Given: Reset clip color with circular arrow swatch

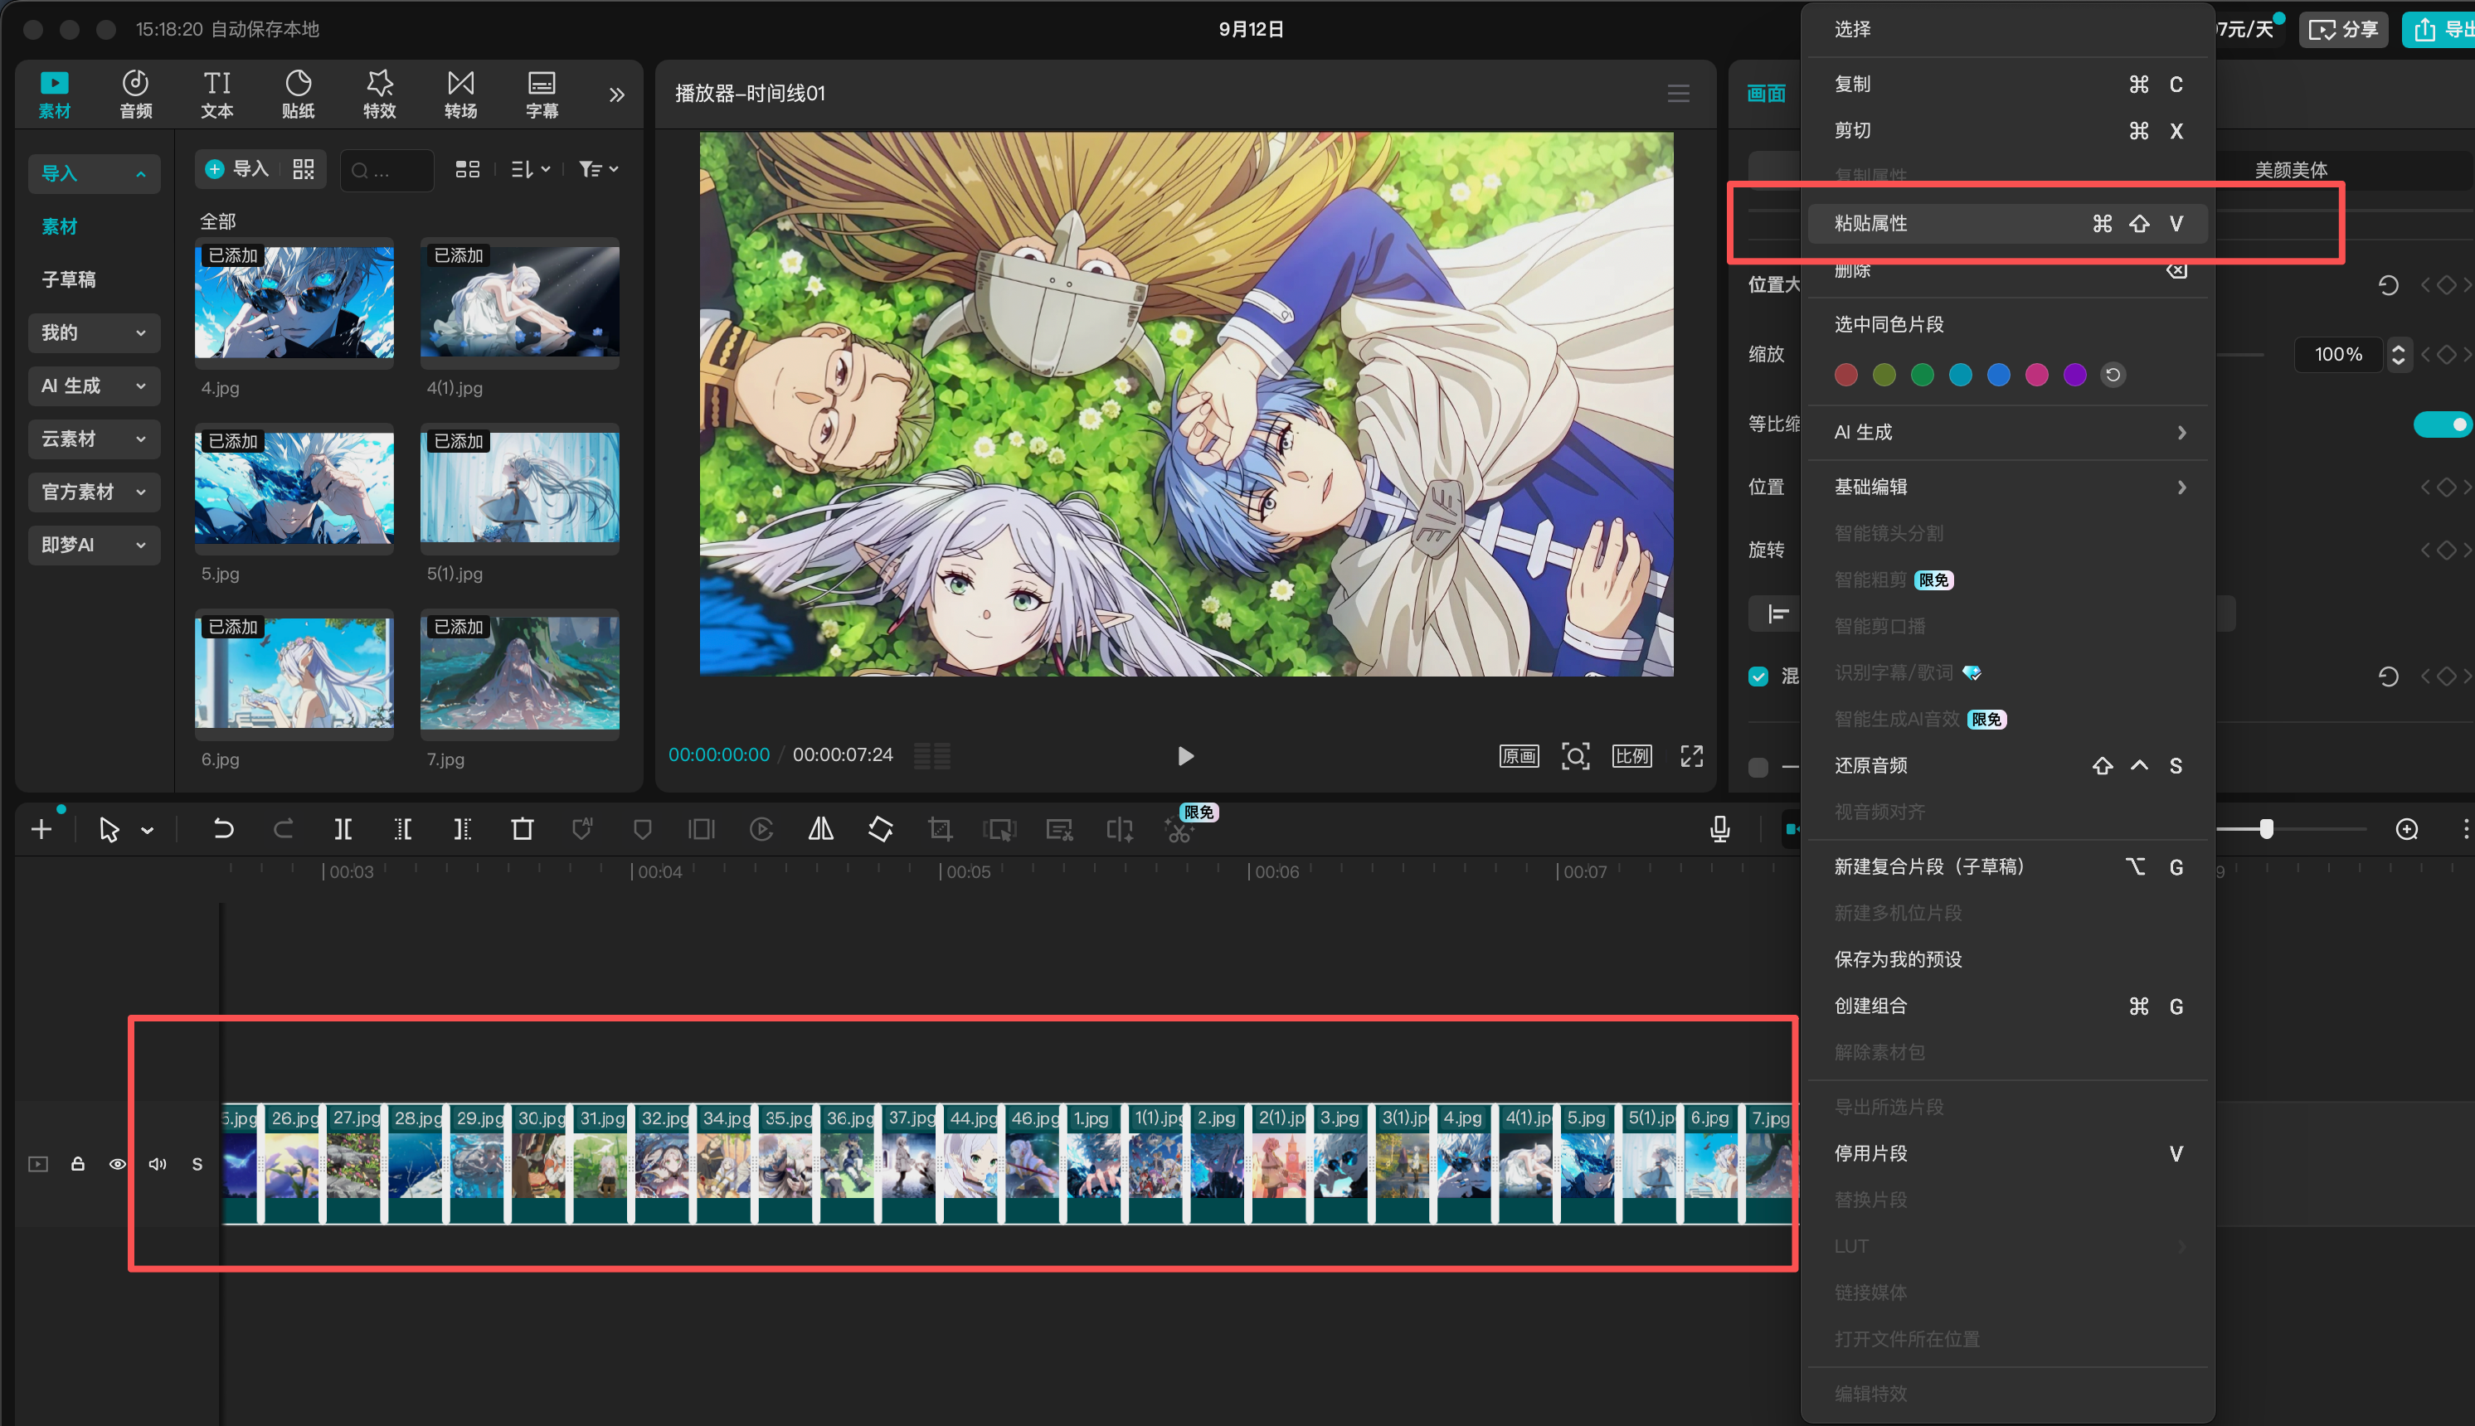Looking at the screenshot, I should [2113, 375].
